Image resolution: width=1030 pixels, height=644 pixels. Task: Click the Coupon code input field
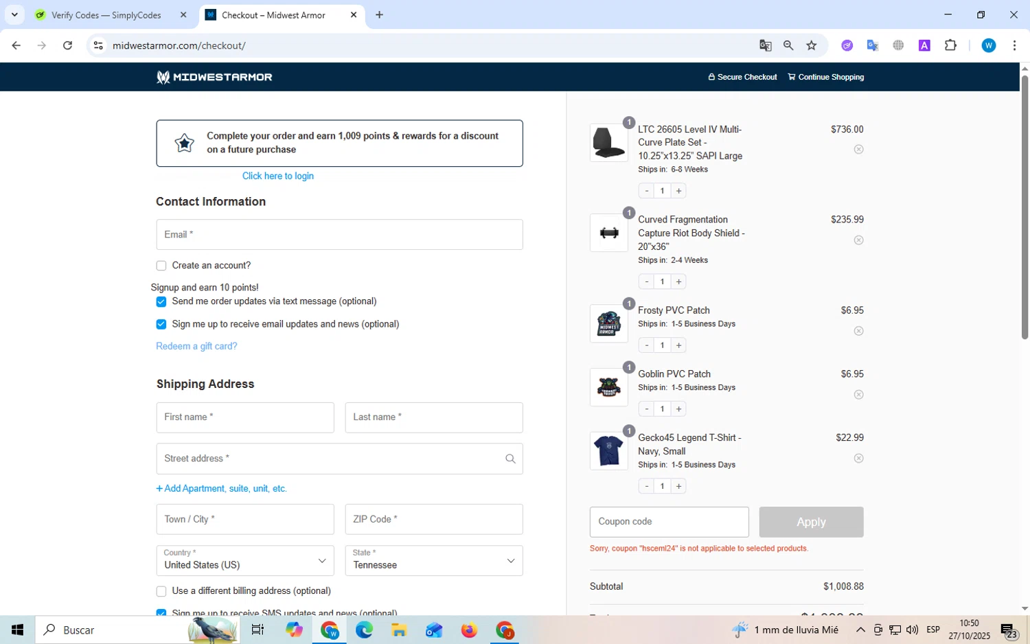pos(669,522)
